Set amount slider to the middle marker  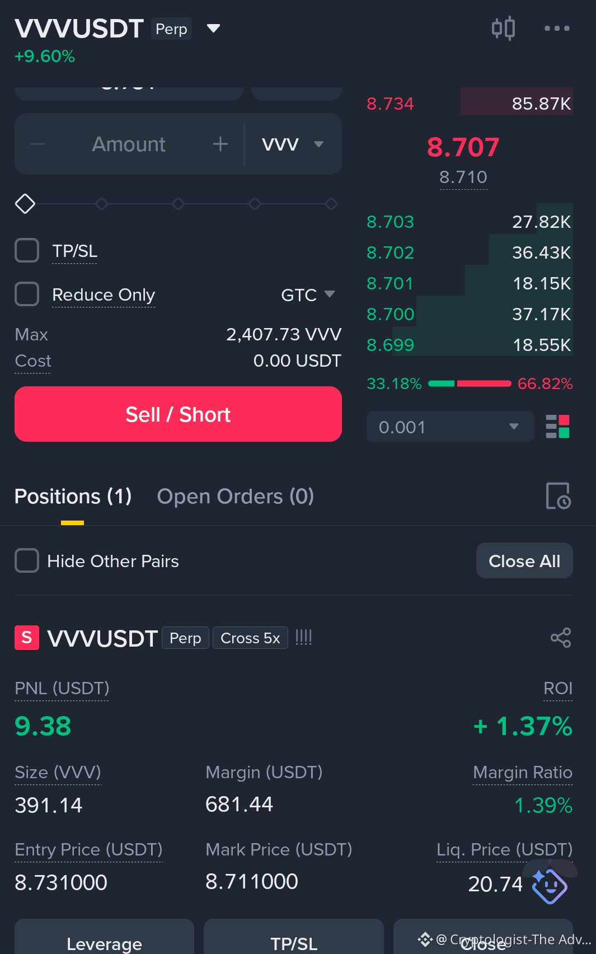178,204
